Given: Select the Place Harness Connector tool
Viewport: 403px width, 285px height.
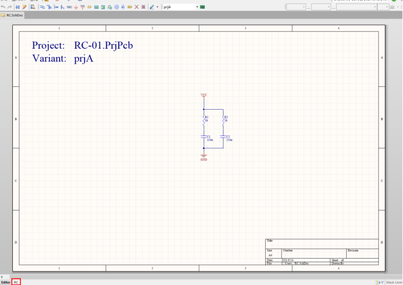Looking at the screenshot, I should click(x=116, y=7).
